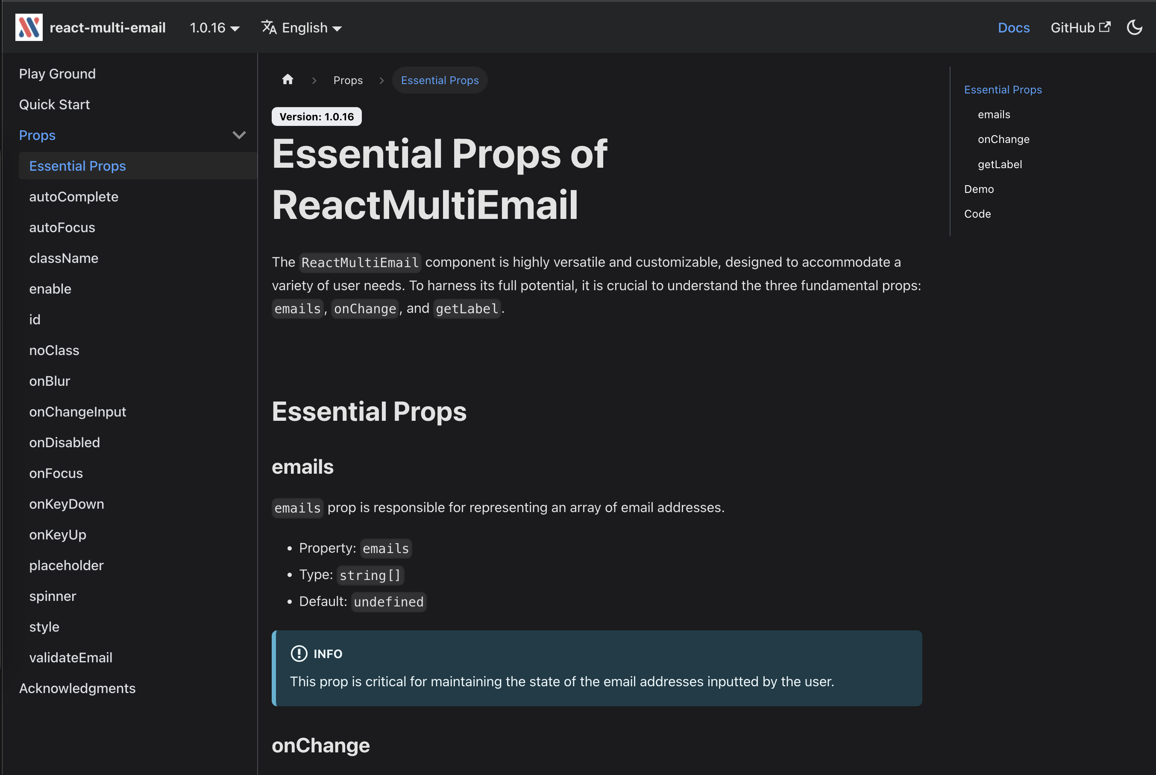Viewport: 1156px width, 775px height.
Task: Open the Docs navbar item
Action: 1014,28
